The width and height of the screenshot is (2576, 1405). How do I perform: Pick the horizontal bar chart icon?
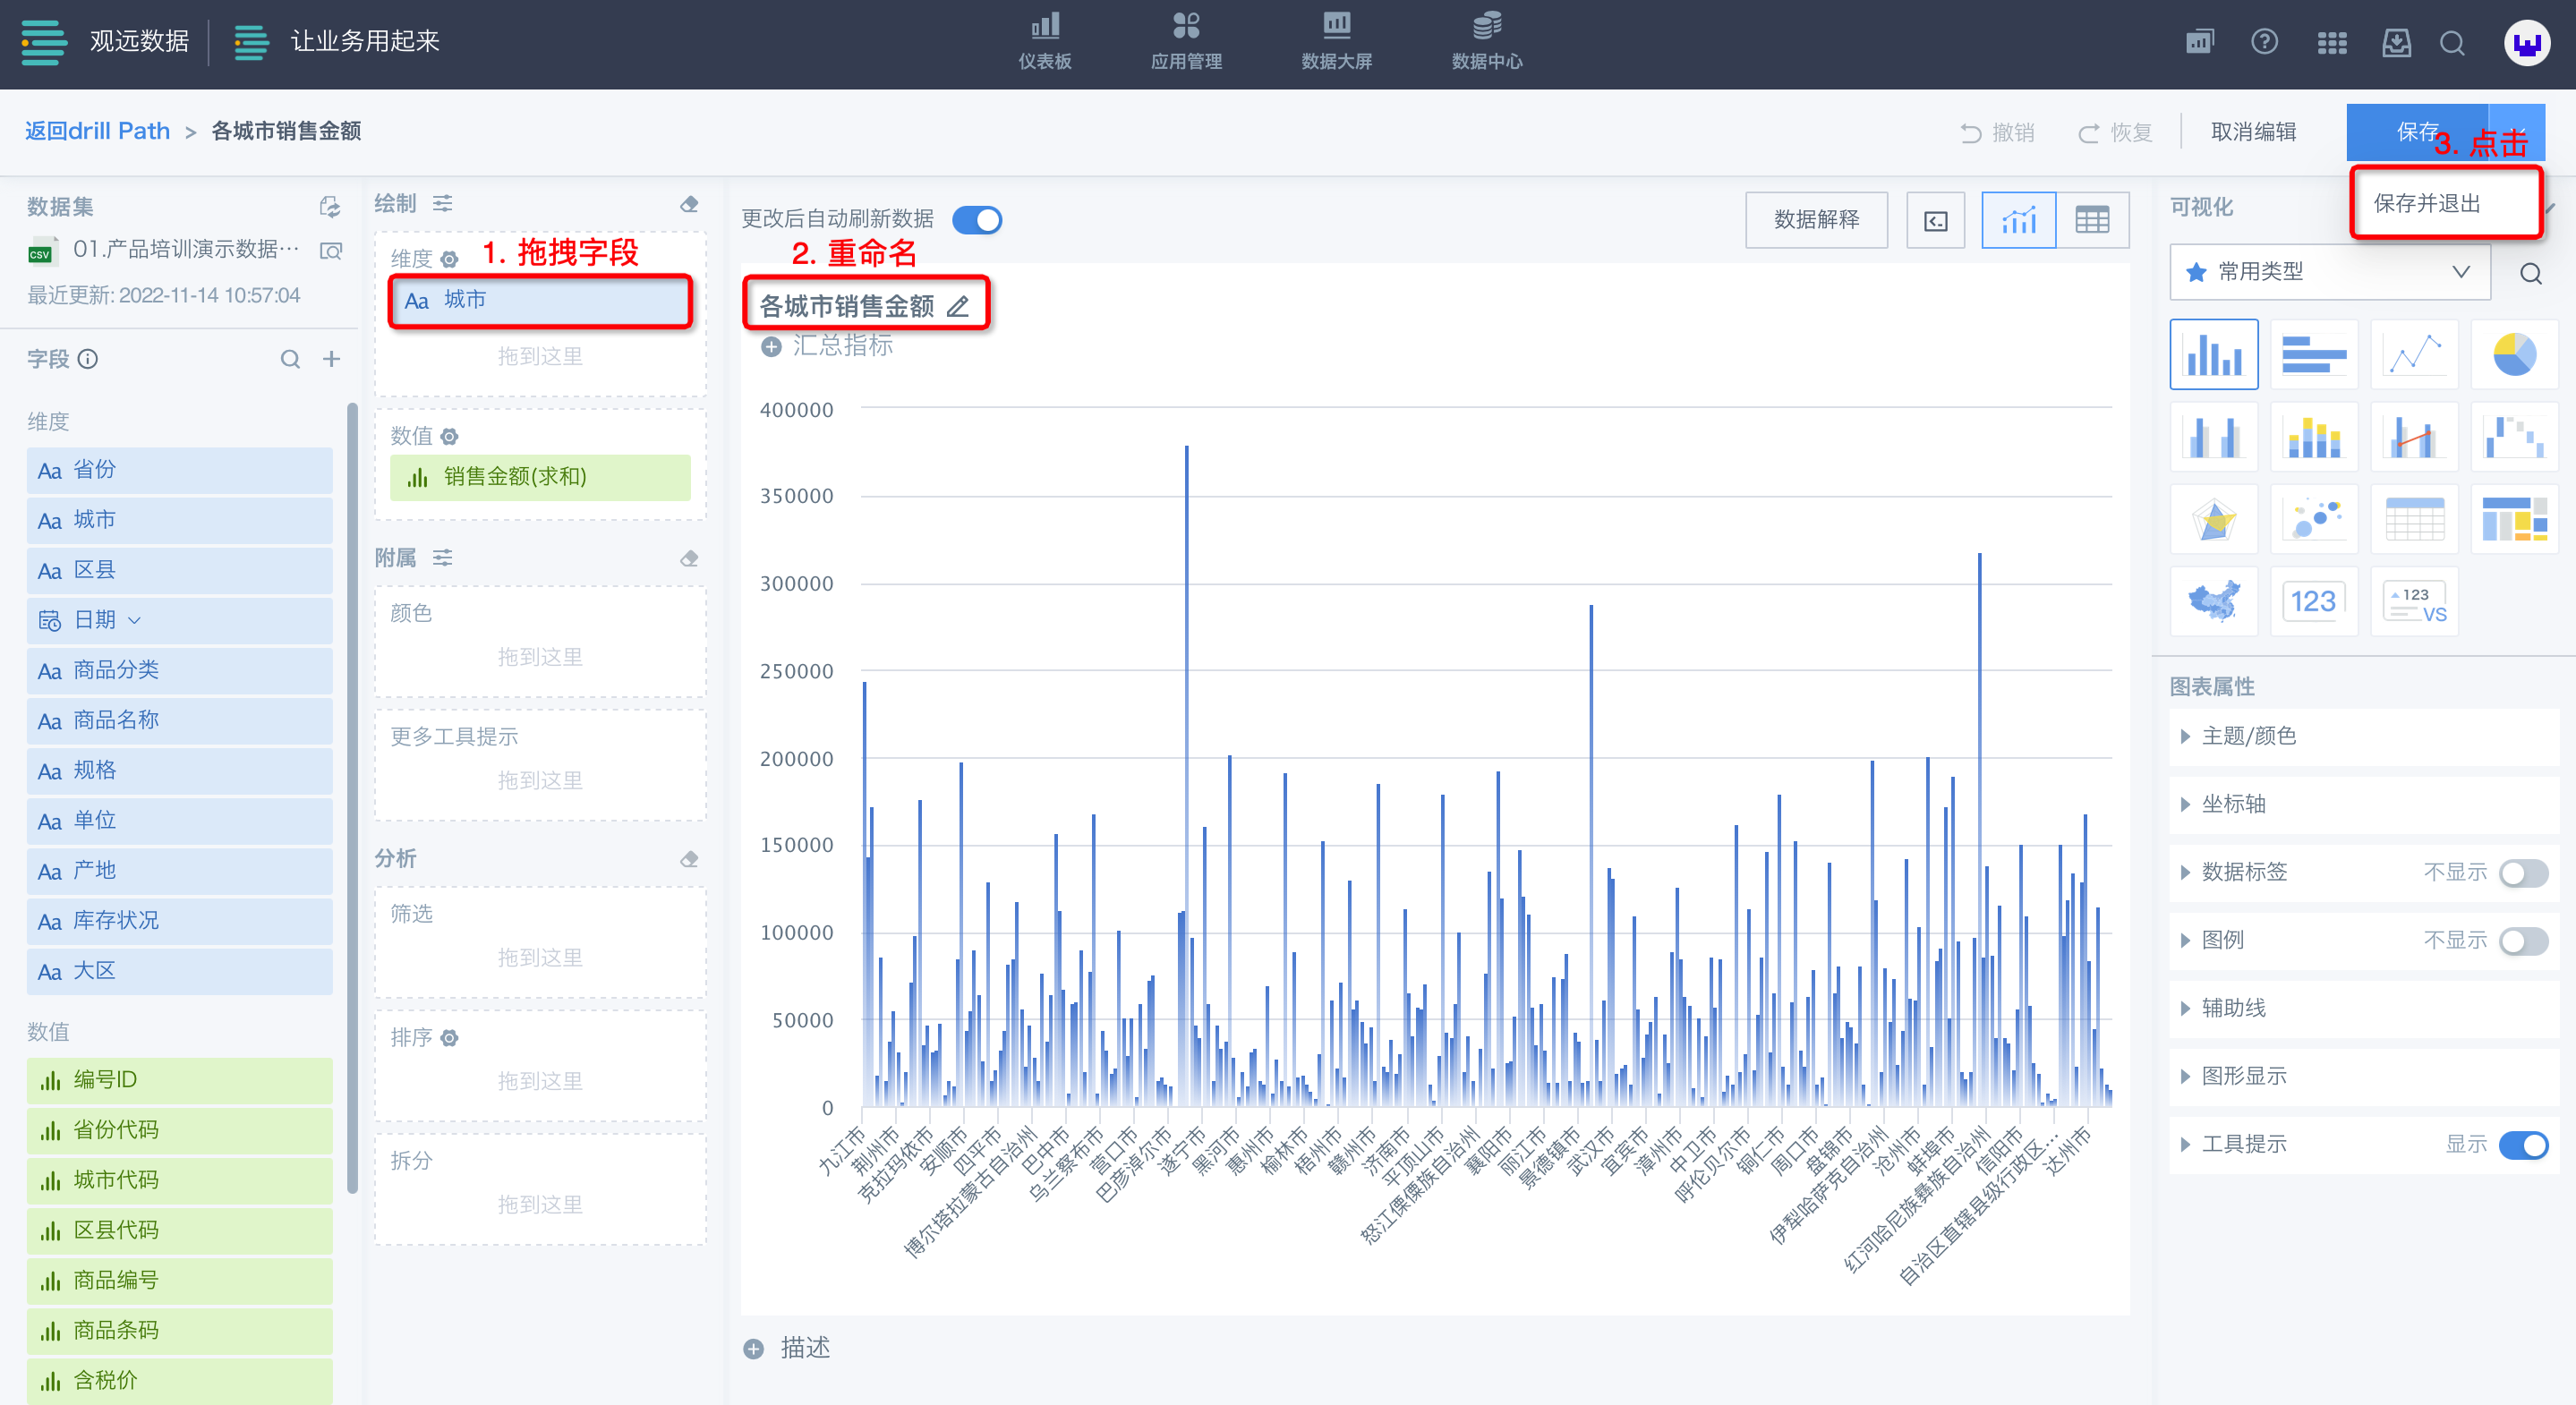pyautogui.click(x=2313, y=355)
